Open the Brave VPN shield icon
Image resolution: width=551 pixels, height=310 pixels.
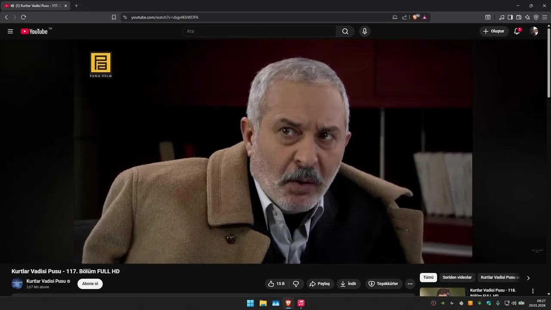[x=536, y=17]
